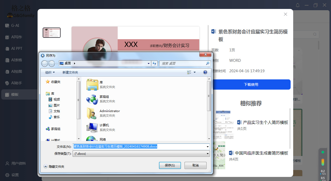The image size is (331, 181).
Task: Collapse folders via 隐藏文件夹
Action: click(54, 166)
